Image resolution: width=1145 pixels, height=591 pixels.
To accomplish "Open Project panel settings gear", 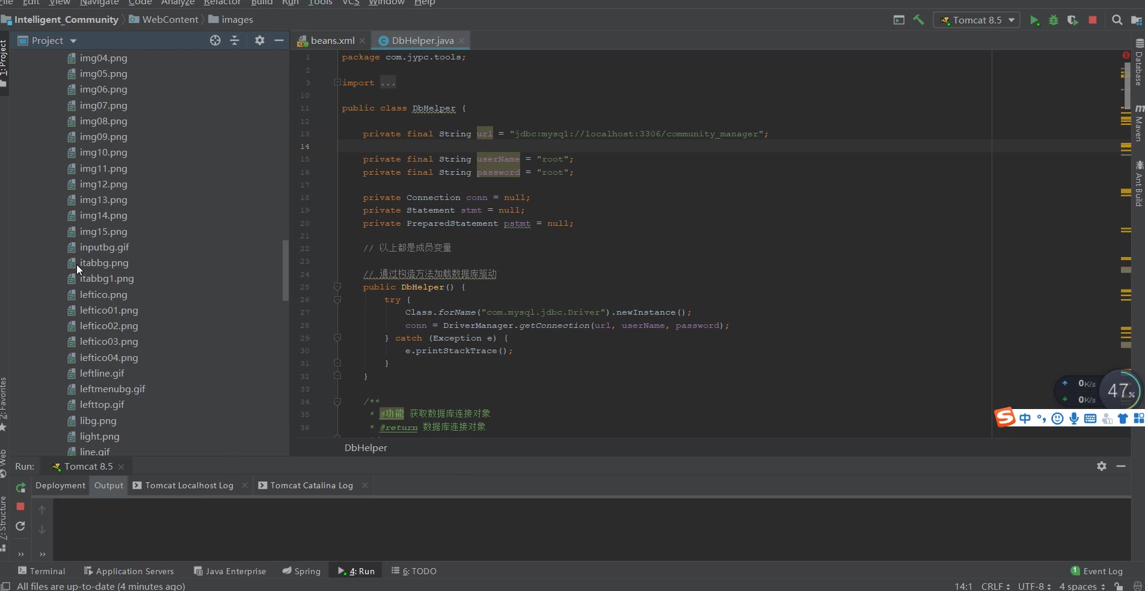I will (x=259, y=40).
